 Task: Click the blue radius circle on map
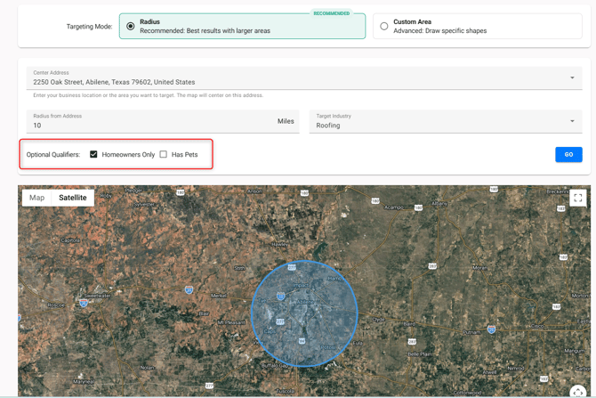304,313
